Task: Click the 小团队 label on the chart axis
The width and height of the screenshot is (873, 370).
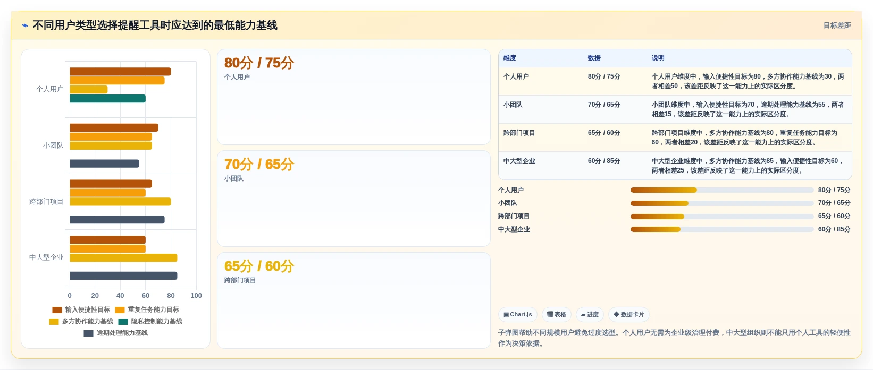Action: pyautogui.click(x=53, y=145)
